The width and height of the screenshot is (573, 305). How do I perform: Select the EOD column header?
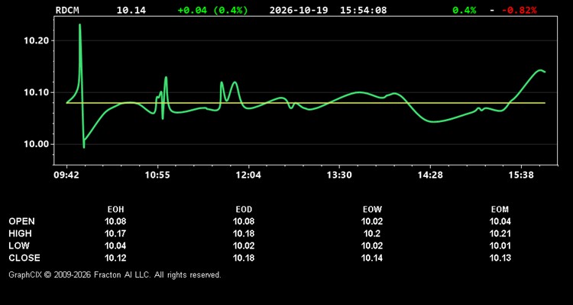coord(244,210)
